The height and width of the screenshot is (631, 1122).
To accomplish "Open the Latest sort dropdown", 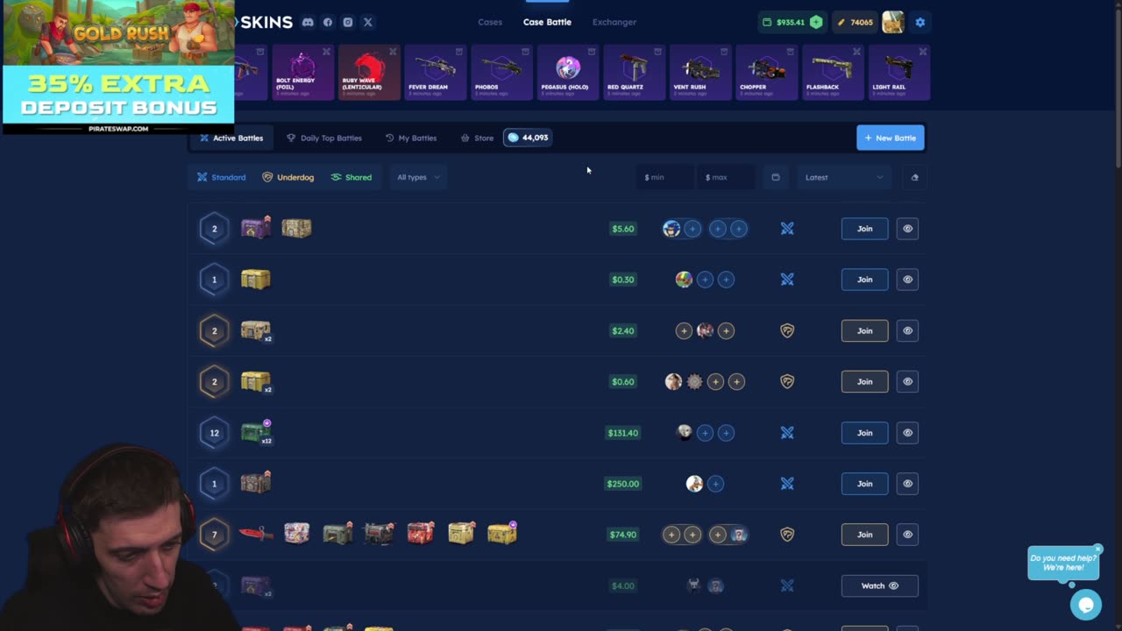I will pos(844,177).
